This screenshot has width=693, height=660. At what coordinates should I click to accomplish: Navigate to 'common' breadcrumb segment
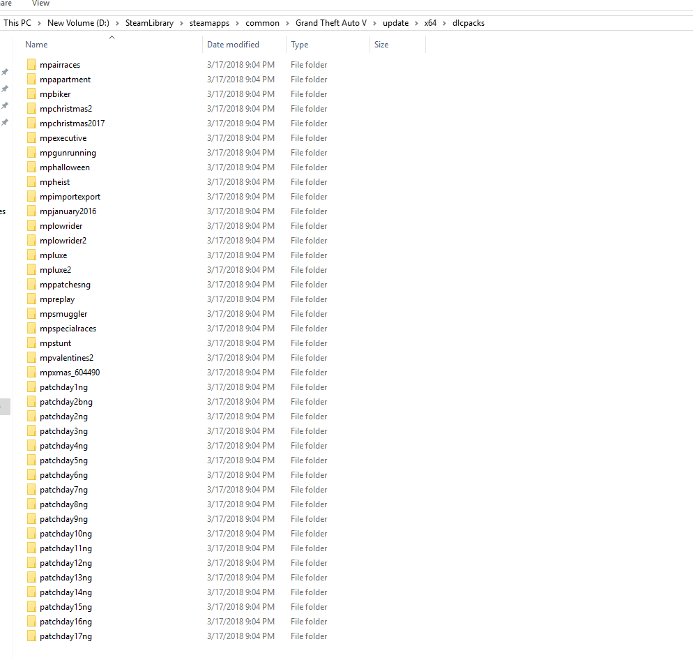coord(263,23)
